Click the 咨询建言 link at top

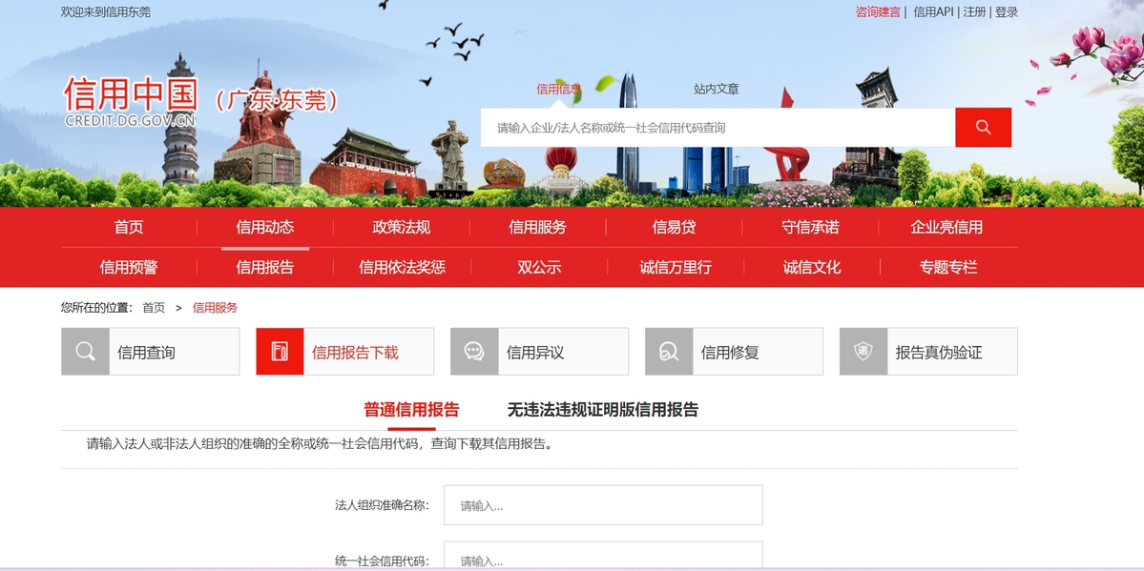878,12
